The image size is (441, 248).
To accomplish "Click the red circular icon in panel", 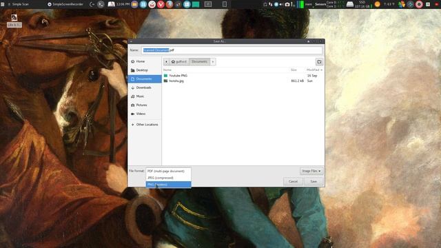I will point(419,4).
